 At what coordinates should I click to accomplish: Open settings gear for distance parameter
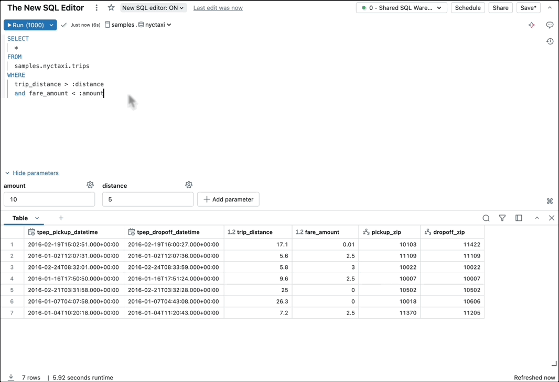pos(189,185)
